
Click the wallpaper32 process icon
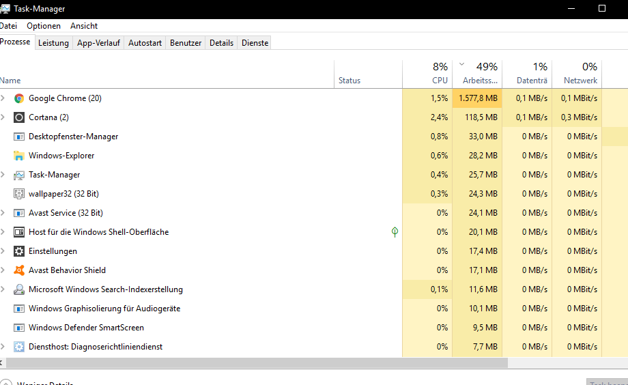(19, 194)
